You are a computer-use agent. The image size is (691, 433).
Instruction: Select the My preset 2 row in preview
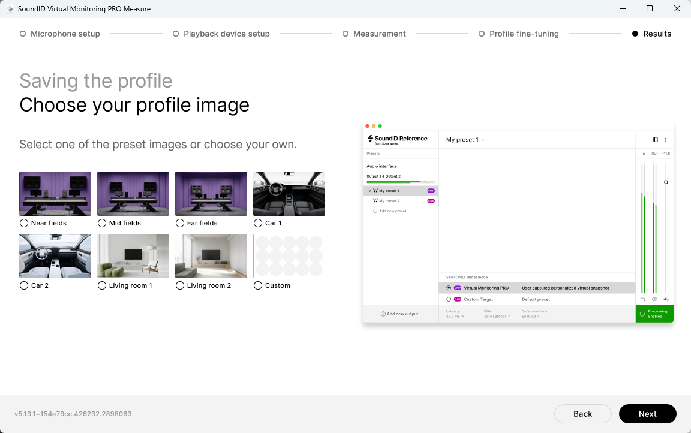(401, 201)
